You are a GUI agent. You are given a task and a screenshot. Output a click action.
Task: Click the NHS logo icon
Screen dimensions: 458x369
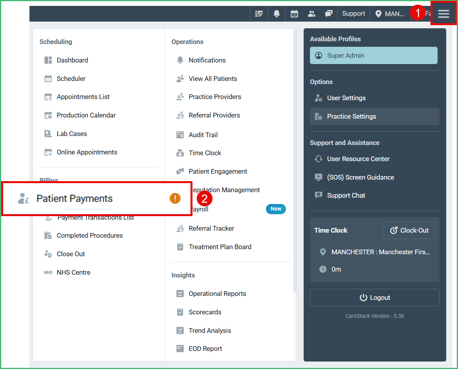click(48, 273)
